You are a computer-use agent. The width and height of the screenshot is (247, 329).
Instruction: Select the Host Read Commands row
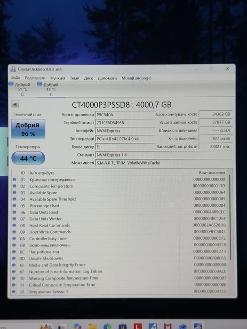click(120, 225)
